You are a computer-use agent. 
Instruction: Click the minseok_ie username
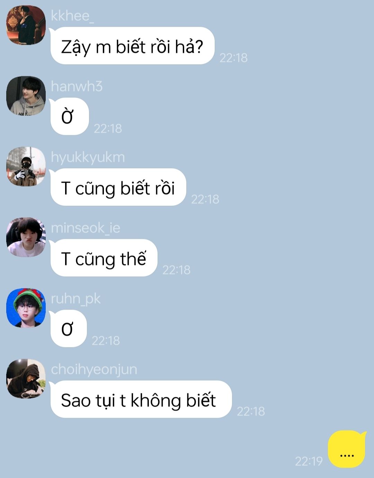coord(86,228)
